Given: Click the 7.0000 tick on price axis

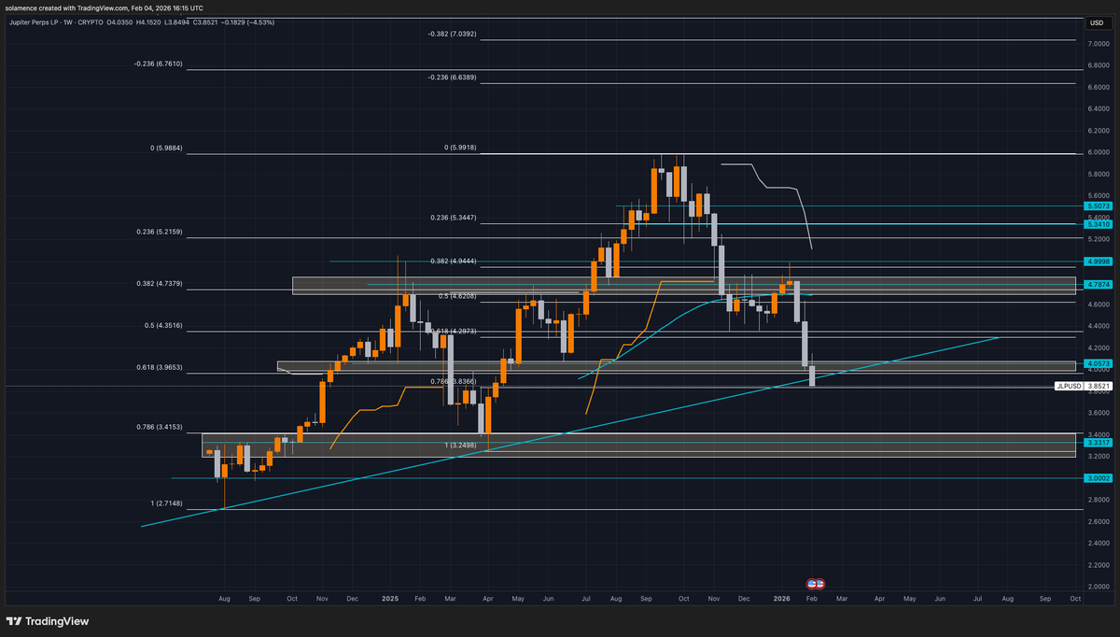Looking at the screenshot, I should tap(1099, 44).
